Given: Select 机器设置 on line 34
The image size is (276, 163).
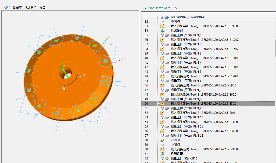Looking at the screenshot, I should 177,30.
